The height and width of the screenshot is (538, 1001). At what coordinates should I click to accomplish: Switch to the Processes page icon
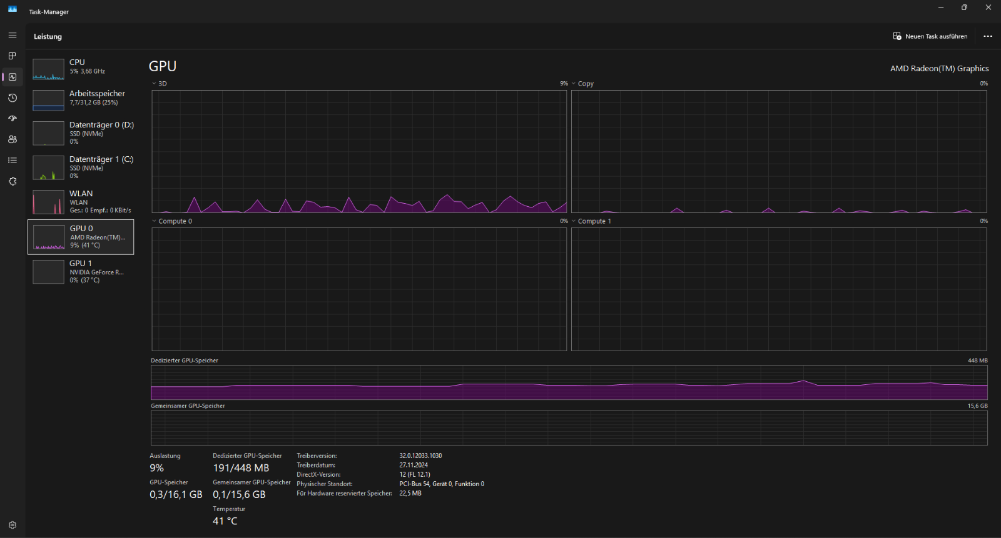click(x=13, y=56)
